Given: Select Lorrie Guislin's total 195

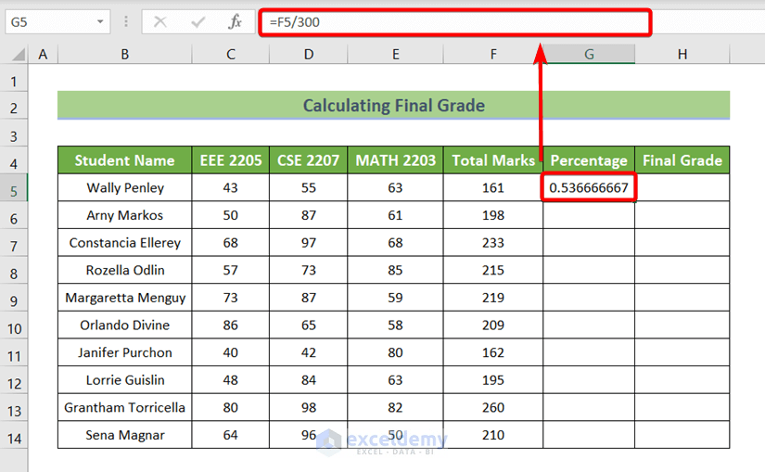Looking at the screenshot, I should [493, 380].
